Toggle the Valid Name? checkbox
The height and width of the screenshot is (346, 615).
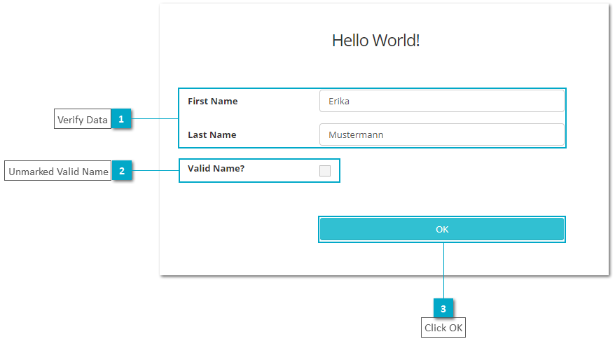325,171
